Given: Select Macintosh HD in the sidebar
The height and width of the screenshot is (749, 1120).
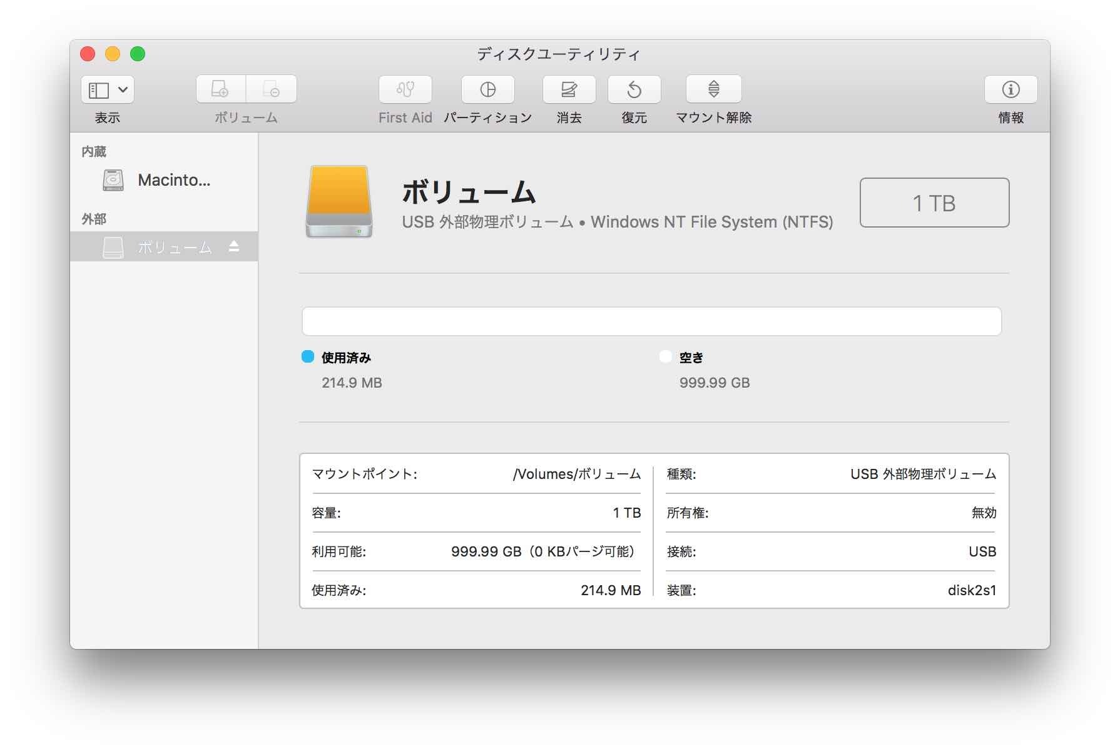Looking at the screenshot, I should point(164,180).
